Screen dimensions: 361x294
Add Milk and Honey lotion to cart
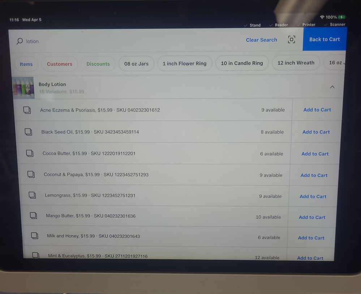[x=311, y=238]
